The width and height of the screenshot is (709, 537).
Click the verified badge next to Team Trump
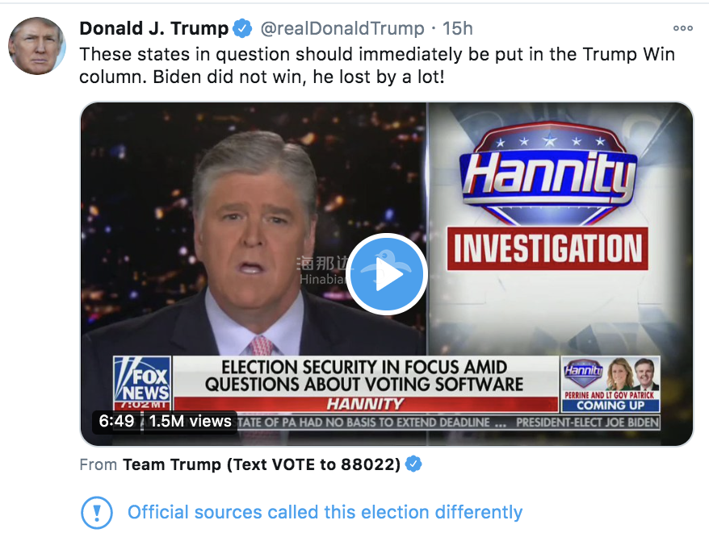point(413,464)
